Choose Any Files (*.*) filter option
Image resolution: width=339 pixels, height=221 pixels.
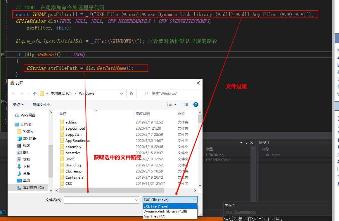pos(170,216)
